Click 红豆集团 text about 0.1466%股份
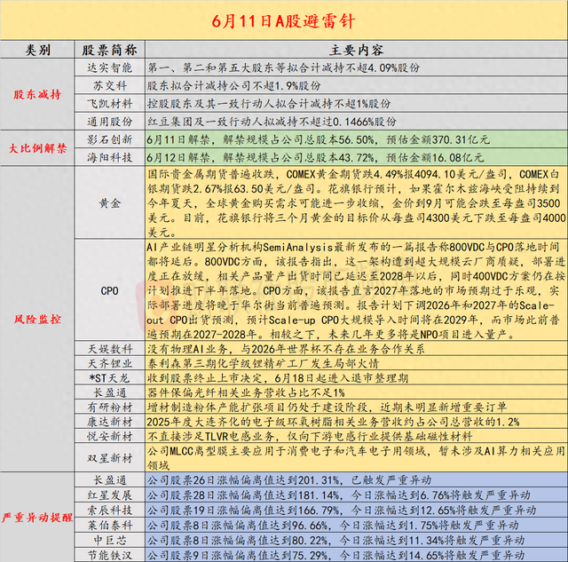Screen dimensions: 568x562 [272, 122]
